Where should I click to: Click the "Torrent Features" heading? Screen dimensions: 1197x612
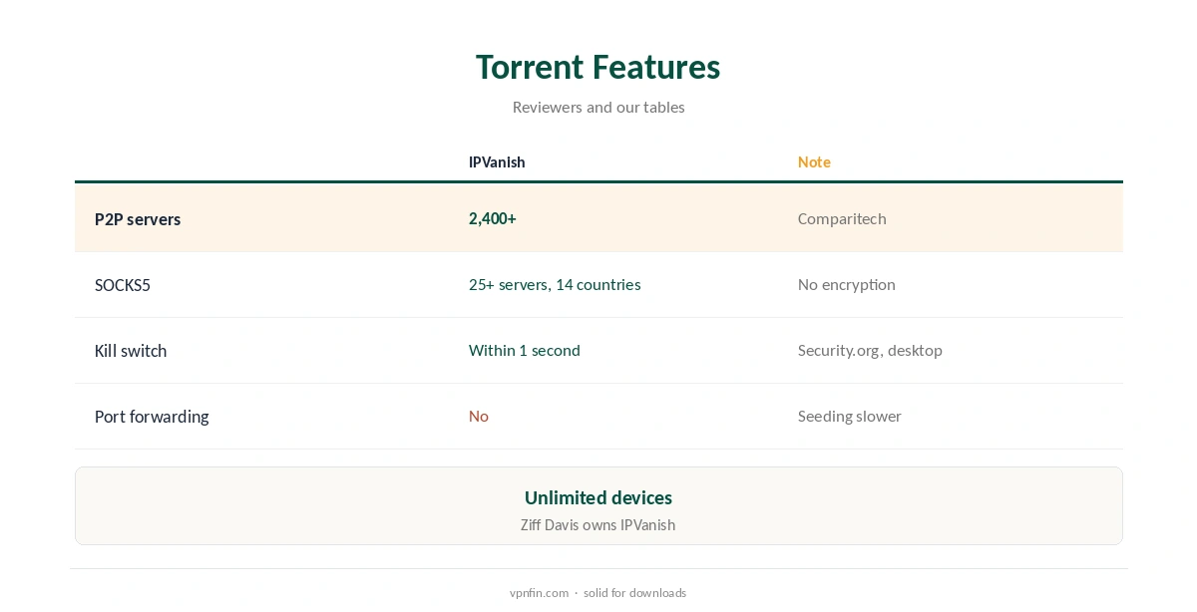click(598, 67)
